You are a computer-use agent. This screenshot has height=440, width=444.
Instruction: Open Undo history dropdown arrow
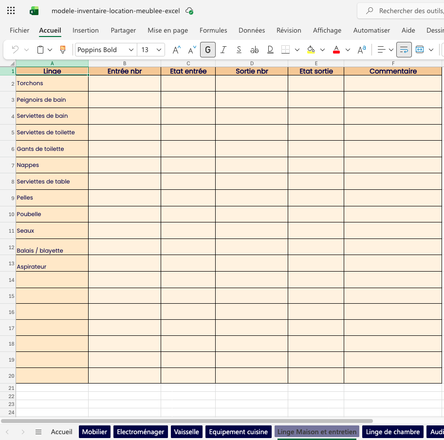click(27, 50)
